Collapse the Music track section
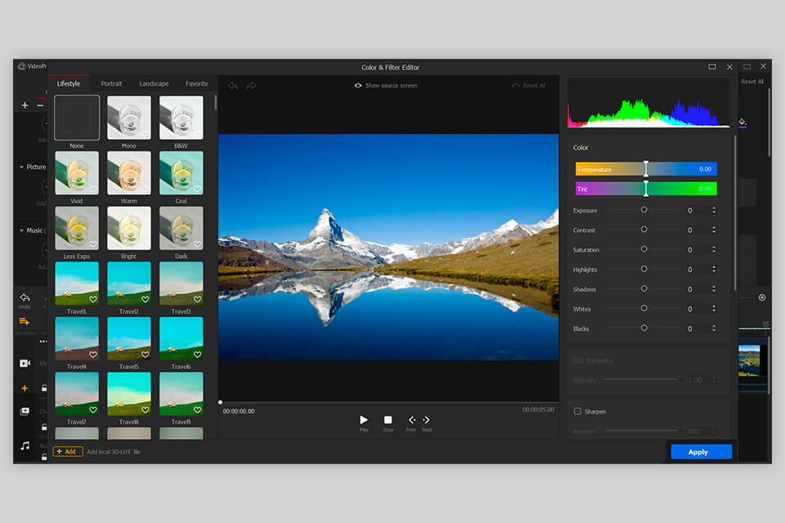This screenshot has width=785, height=523. [21, 230]
